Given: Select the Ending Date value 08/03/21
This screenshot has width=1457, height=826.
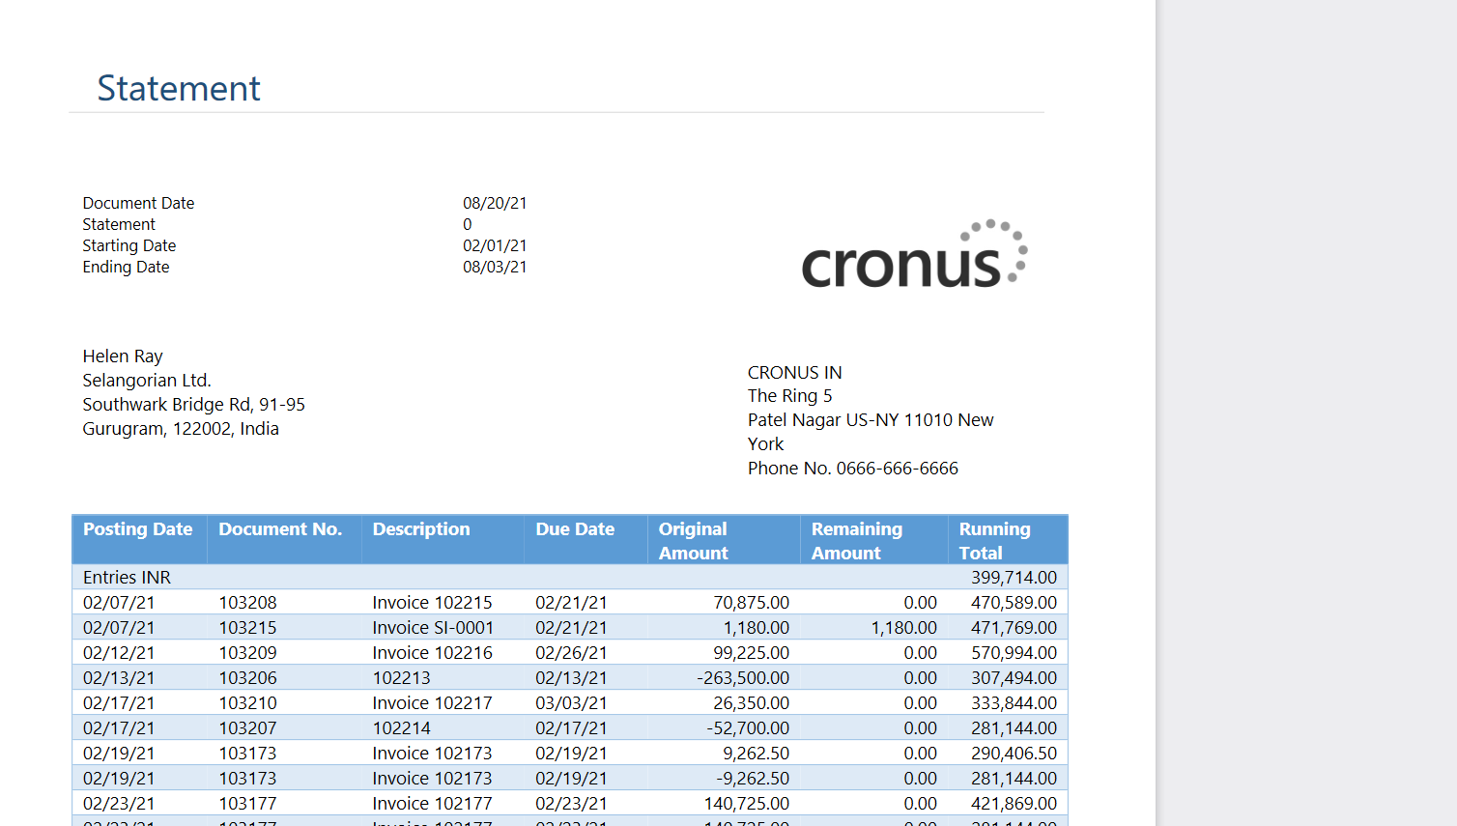Looking at the screenshot, I should pos(495,267).
